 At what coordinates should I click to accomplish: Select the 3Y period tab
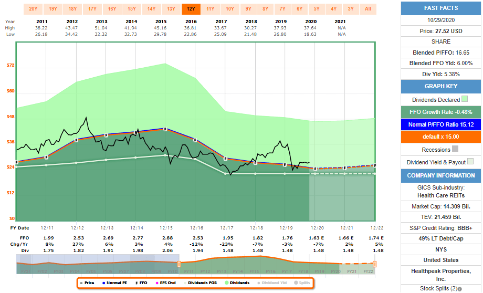(x=351, y=9)
